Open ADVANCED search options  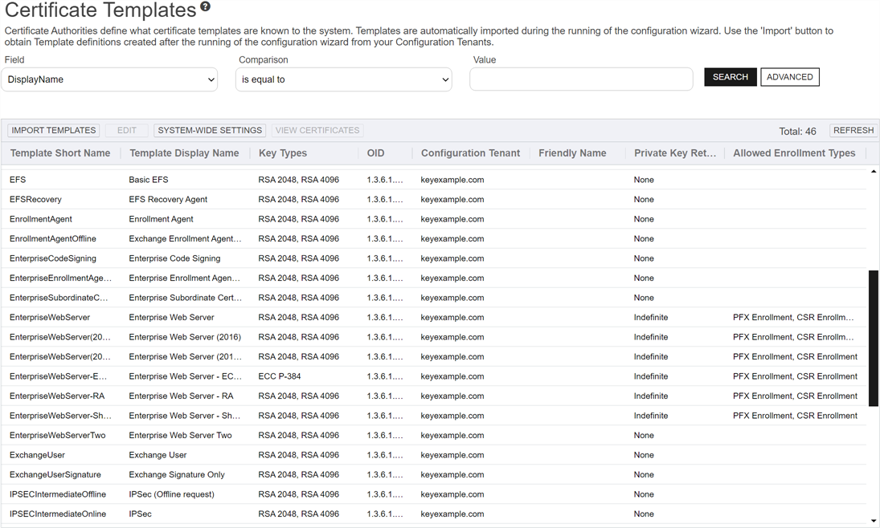[x=789, y=77]
